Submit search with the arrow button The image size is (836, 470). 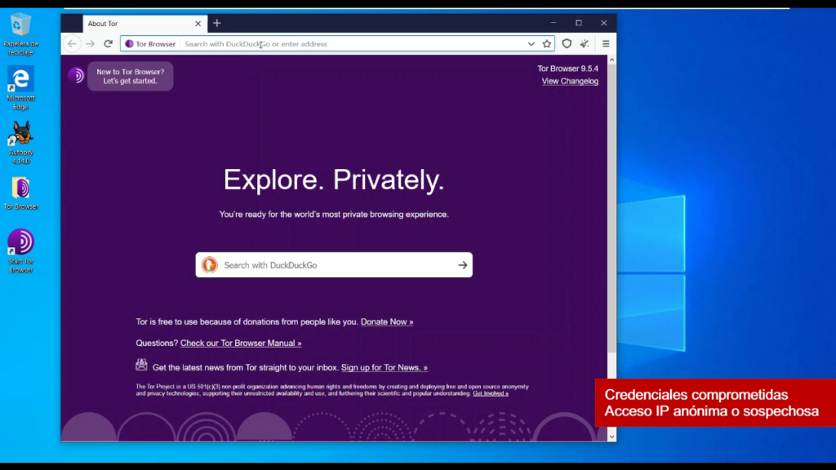tap(462, 265)
